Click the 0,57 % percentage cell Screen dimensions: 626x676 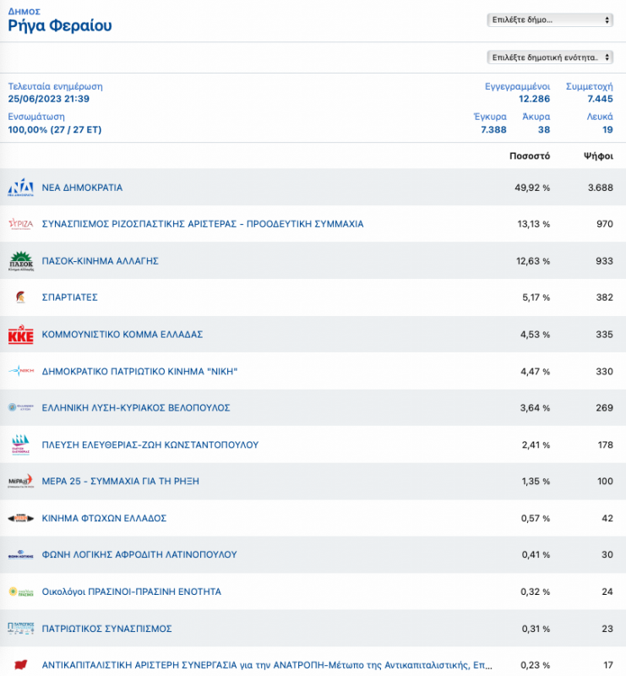[x=536, y=518]
